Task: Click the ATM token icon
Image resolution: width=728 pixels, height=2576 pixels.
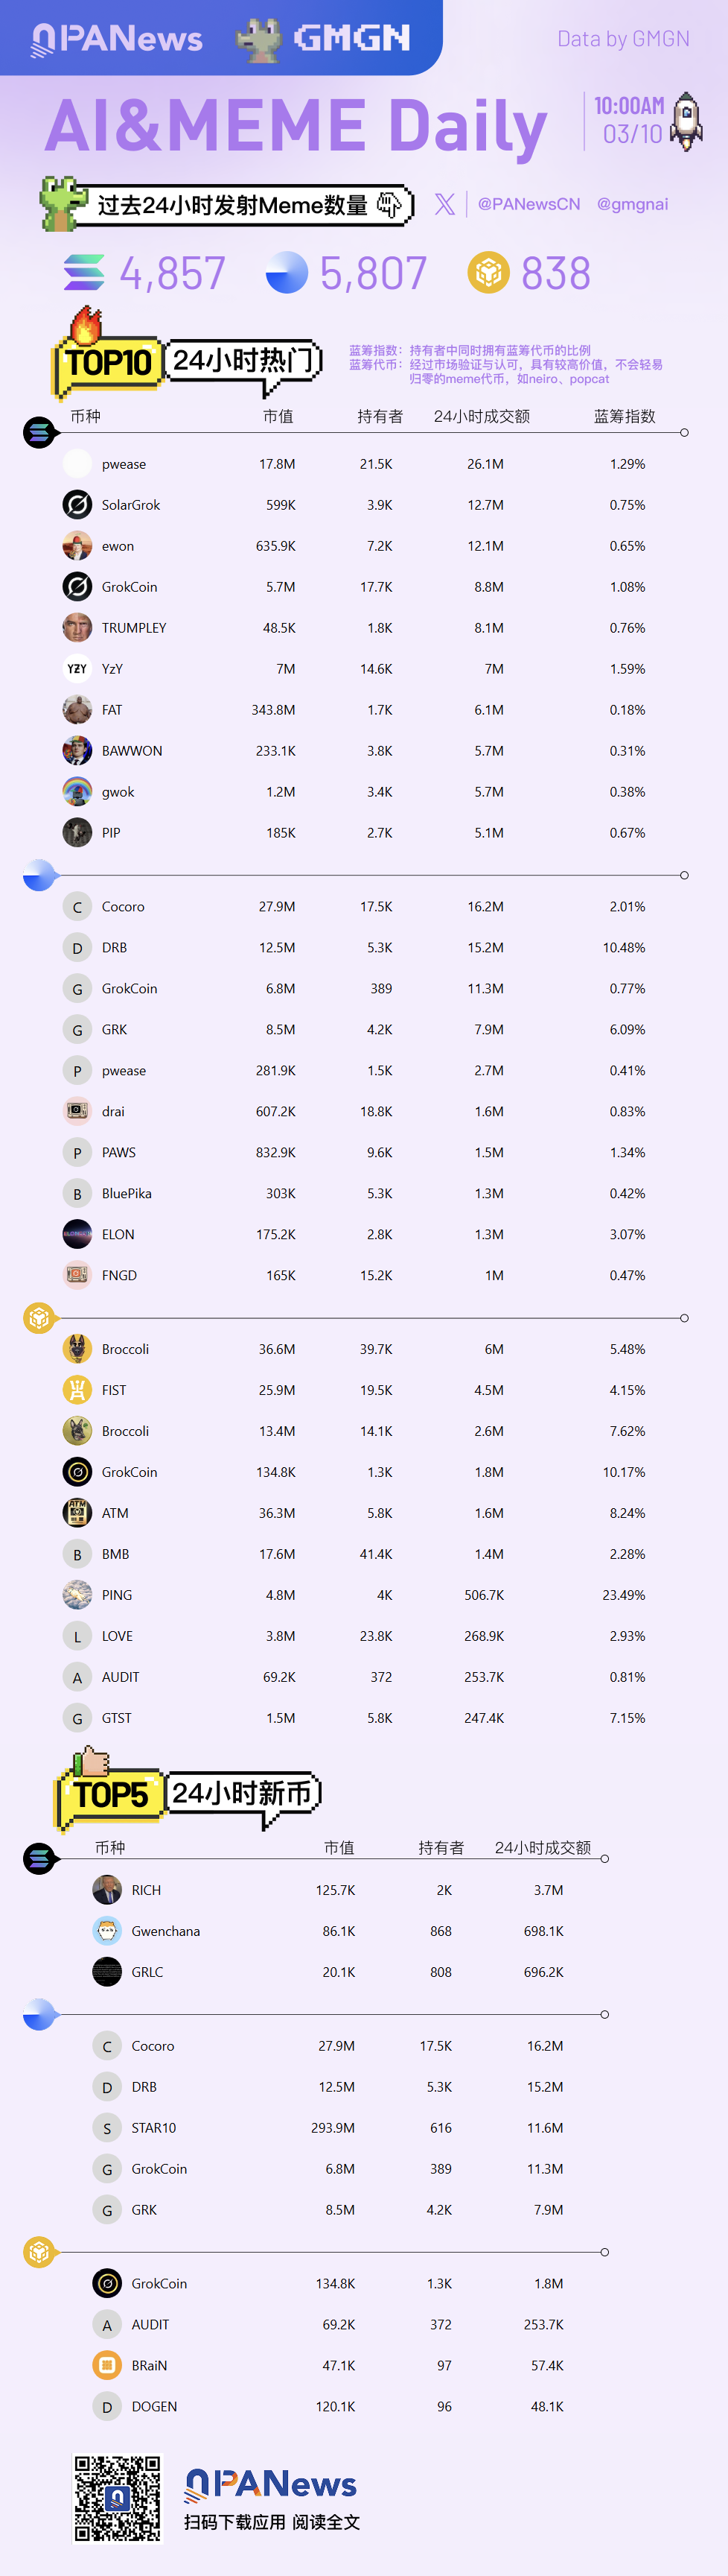Action: point(77,1513)
